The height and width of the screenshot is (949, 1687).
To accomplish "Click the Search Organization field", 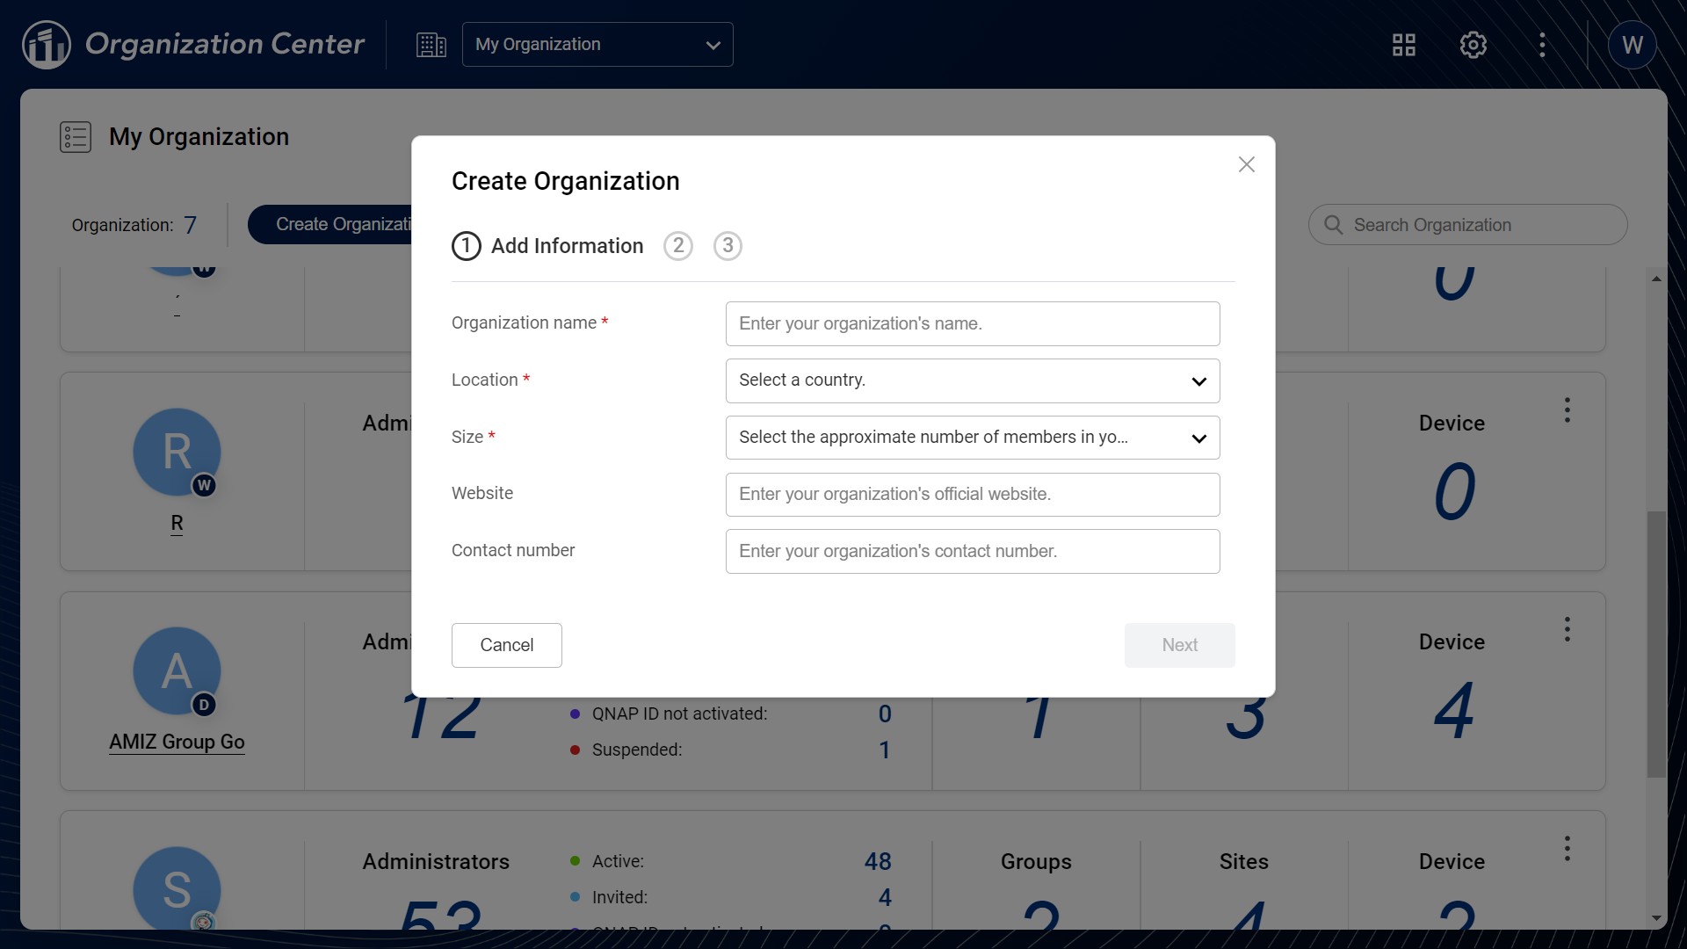I will point(1476,225).
